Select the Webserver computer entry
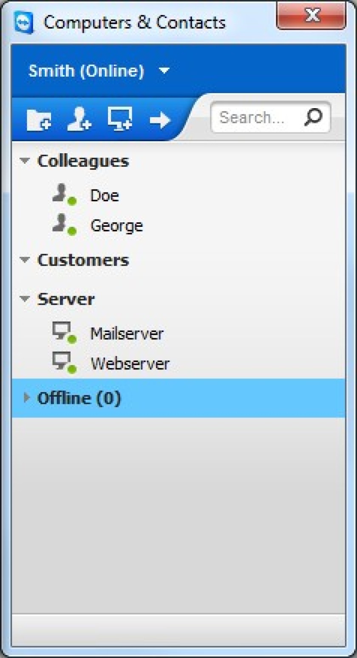Viewport: 357px width, 658px height. pos(178,363)
